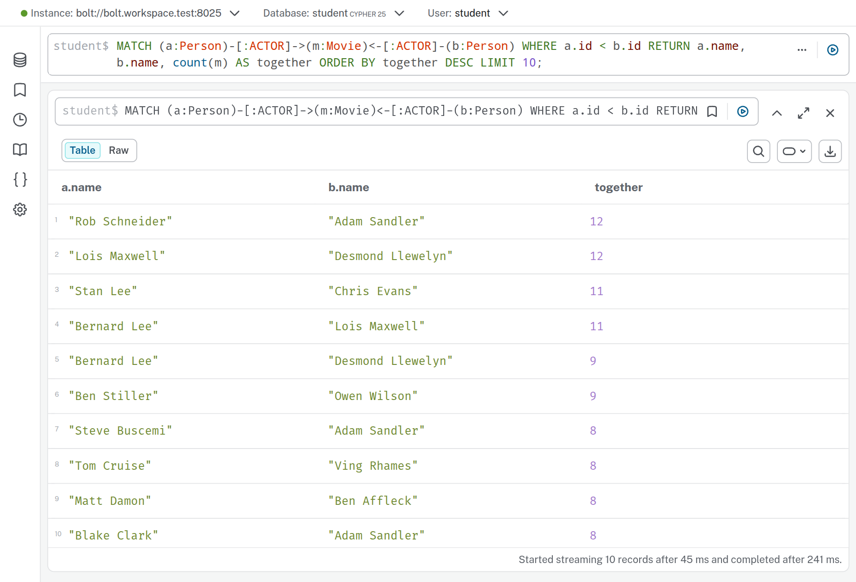856x582 pixels.
Task: Open settings gear in sidebar
Action: tap(20, 210)
